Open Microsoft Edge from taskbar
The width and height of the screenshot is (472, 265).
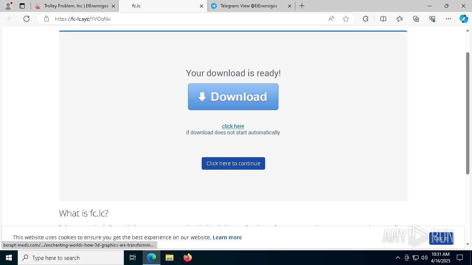pos(152,258)
